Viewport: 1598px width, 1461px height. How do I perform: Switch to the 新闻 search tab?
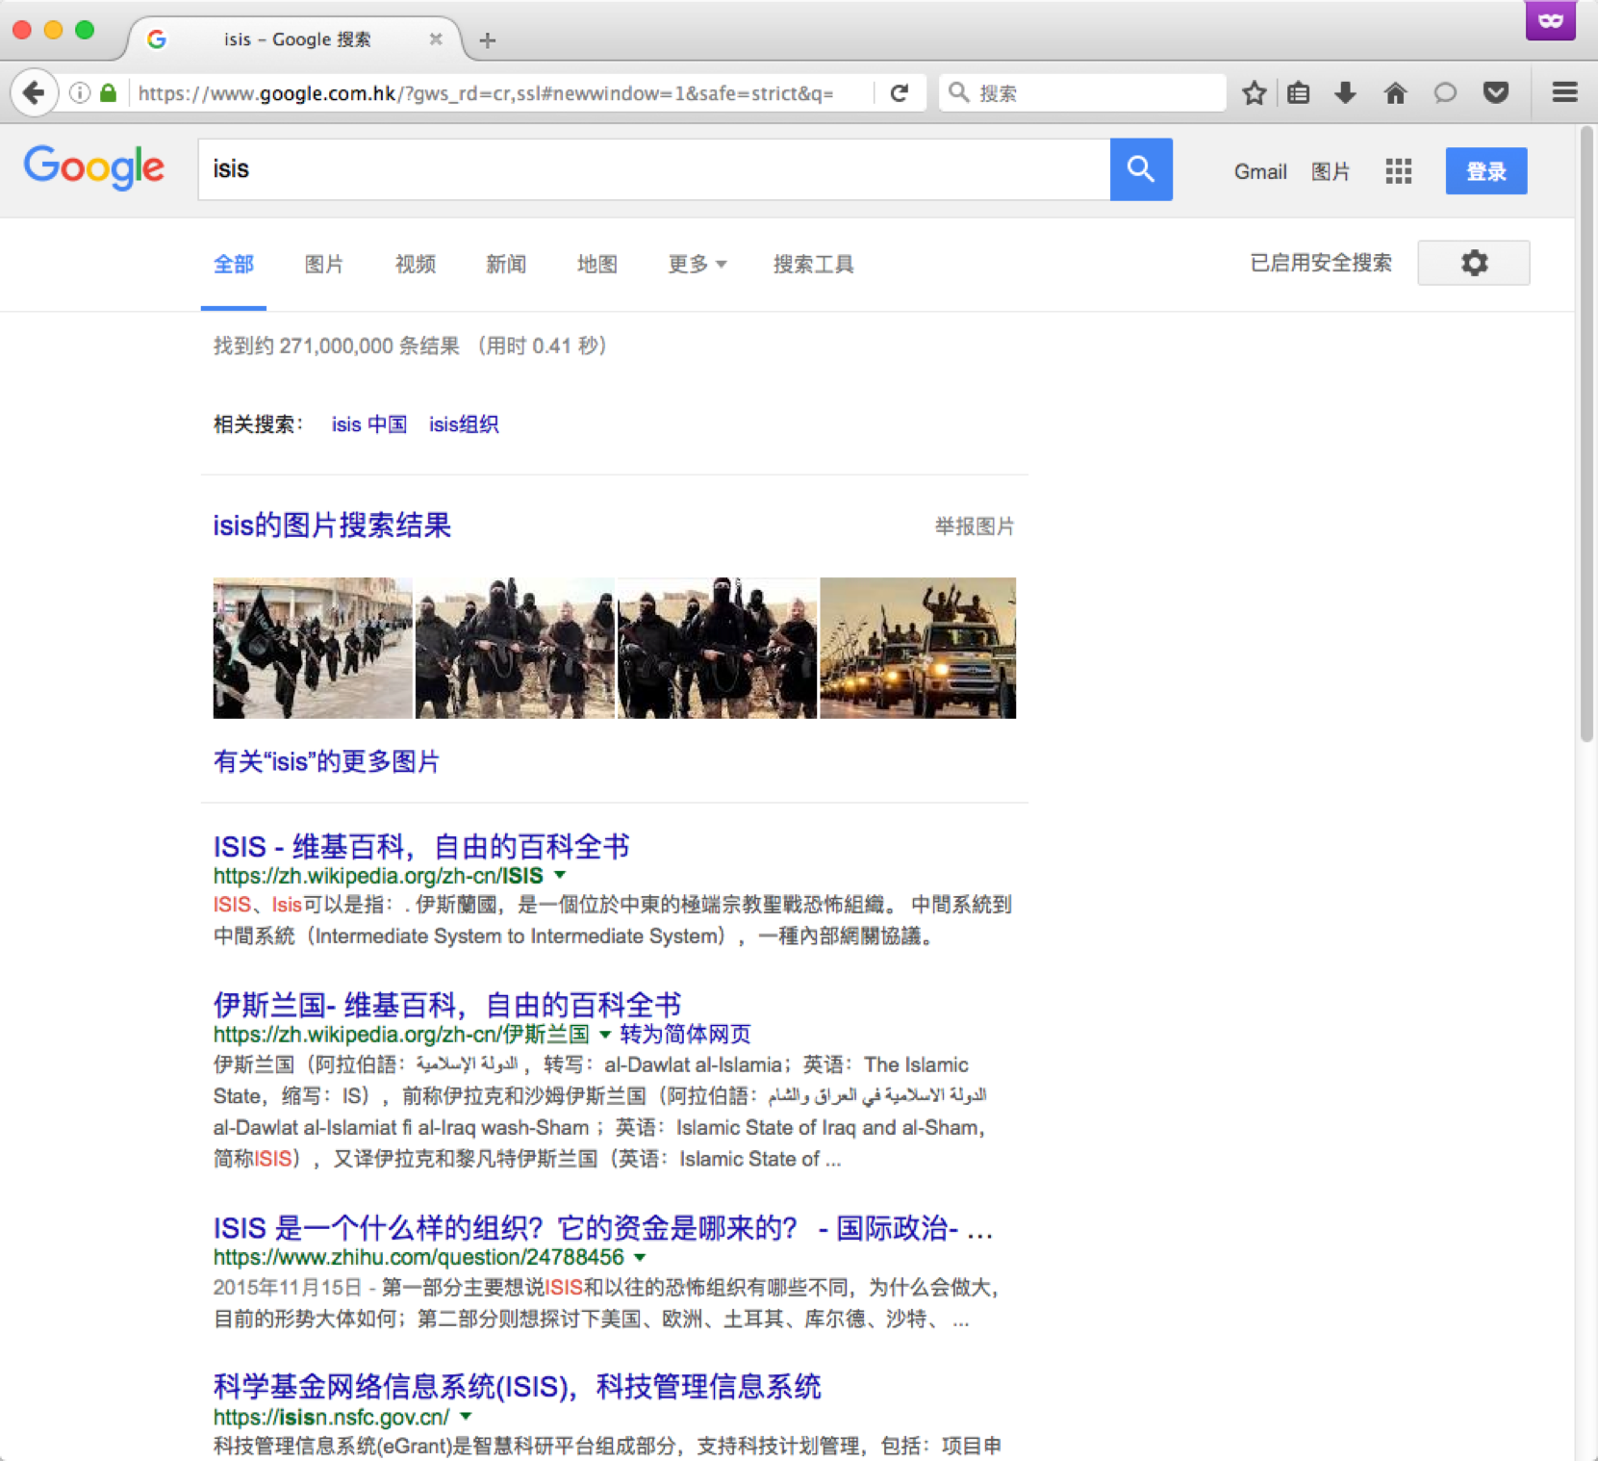(506, 264)
